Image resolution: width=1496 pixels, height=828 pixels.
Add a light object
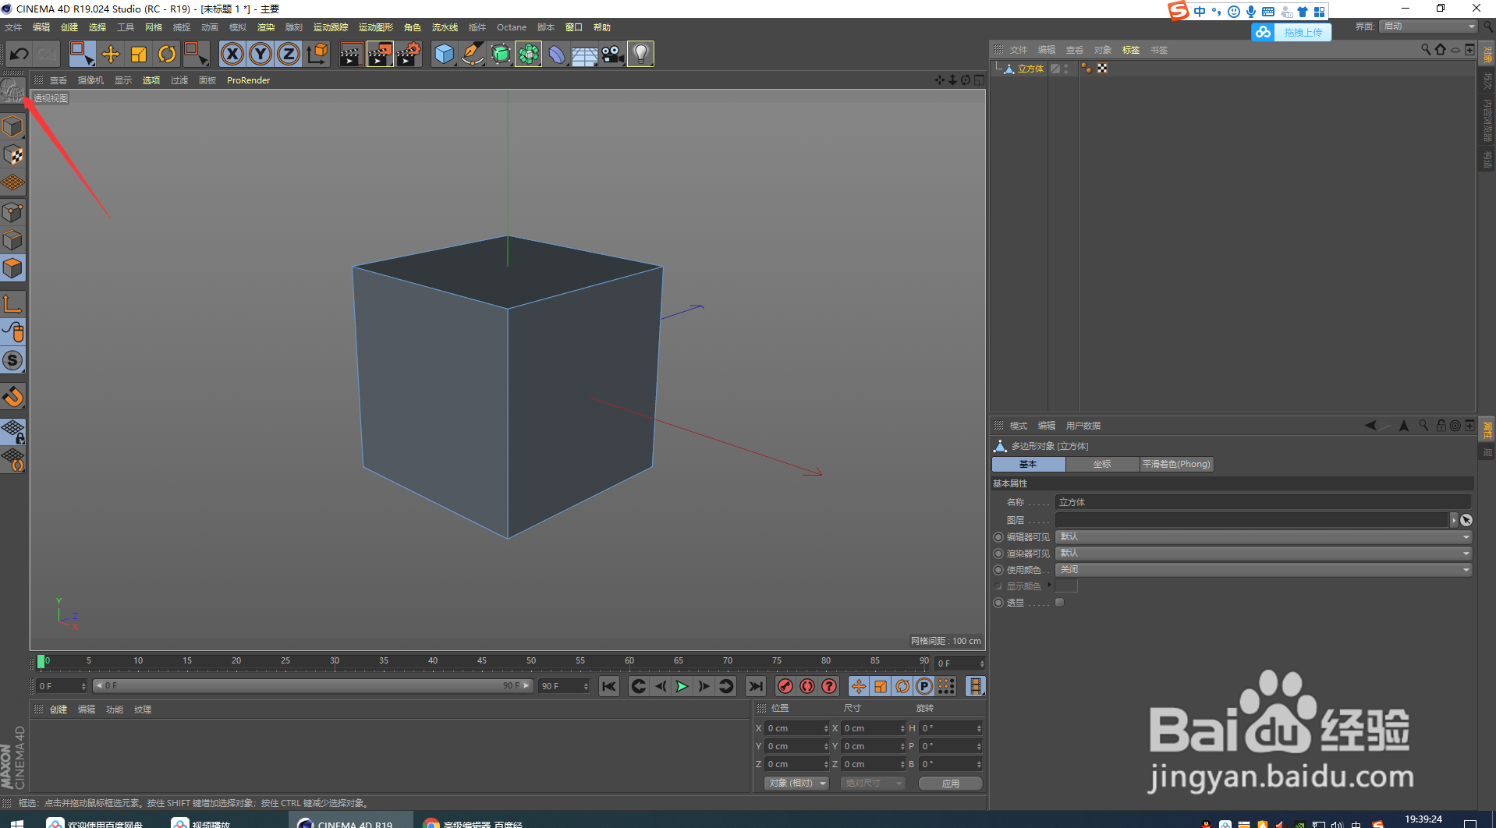pyautogui.click(x=640, y=54)
